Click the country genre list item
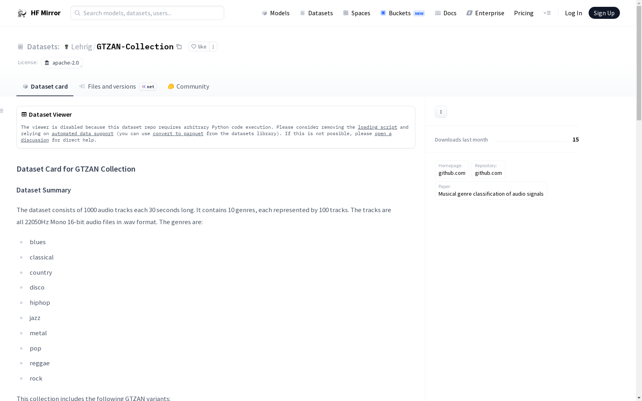 click(x=41, y=273)
